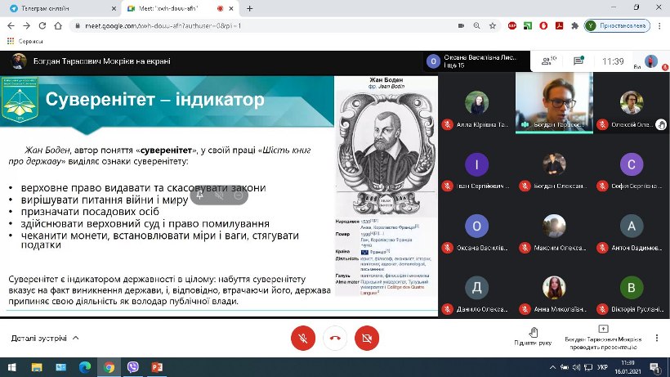Open the notification center icon in tray
Viewport: 670px width, 377px height.
tap(654, 367)
